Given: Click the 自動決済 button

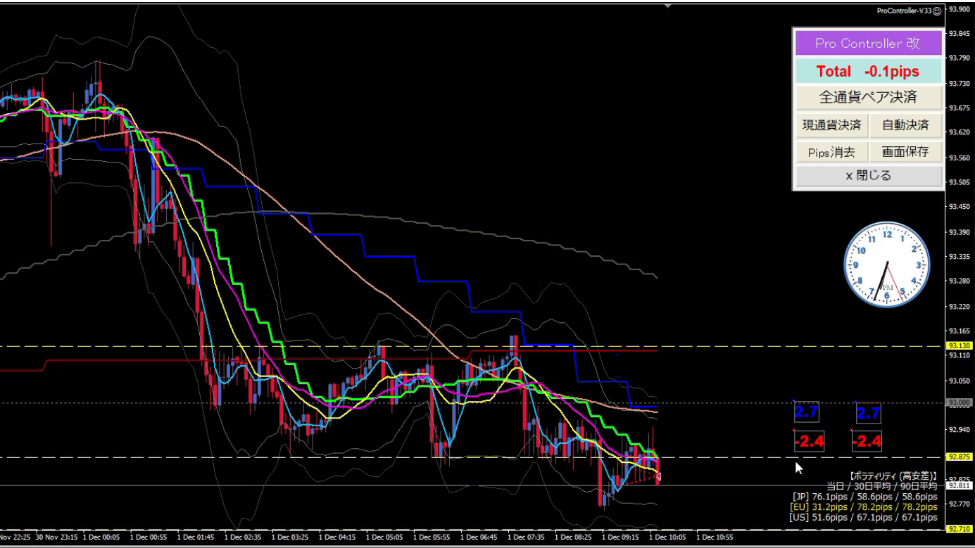Looking at the screenshot, I should (905, 125).
